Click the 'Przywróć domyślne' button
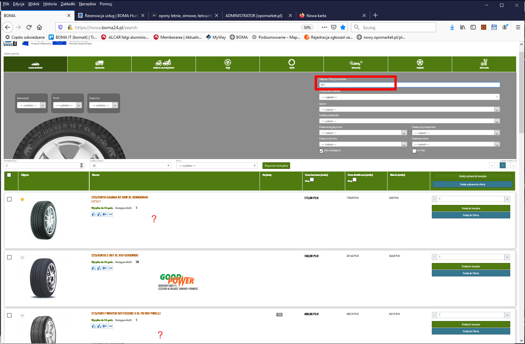The image size is (525, 344). coord(276,166)
